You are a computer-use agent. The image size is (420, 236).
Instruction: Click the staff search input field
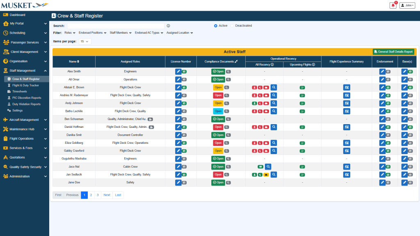click(x=115, y=26)
